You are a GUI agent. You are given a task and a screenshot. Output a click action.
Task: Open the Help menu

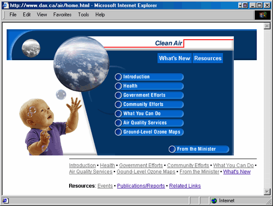click(x=100, y=15)
